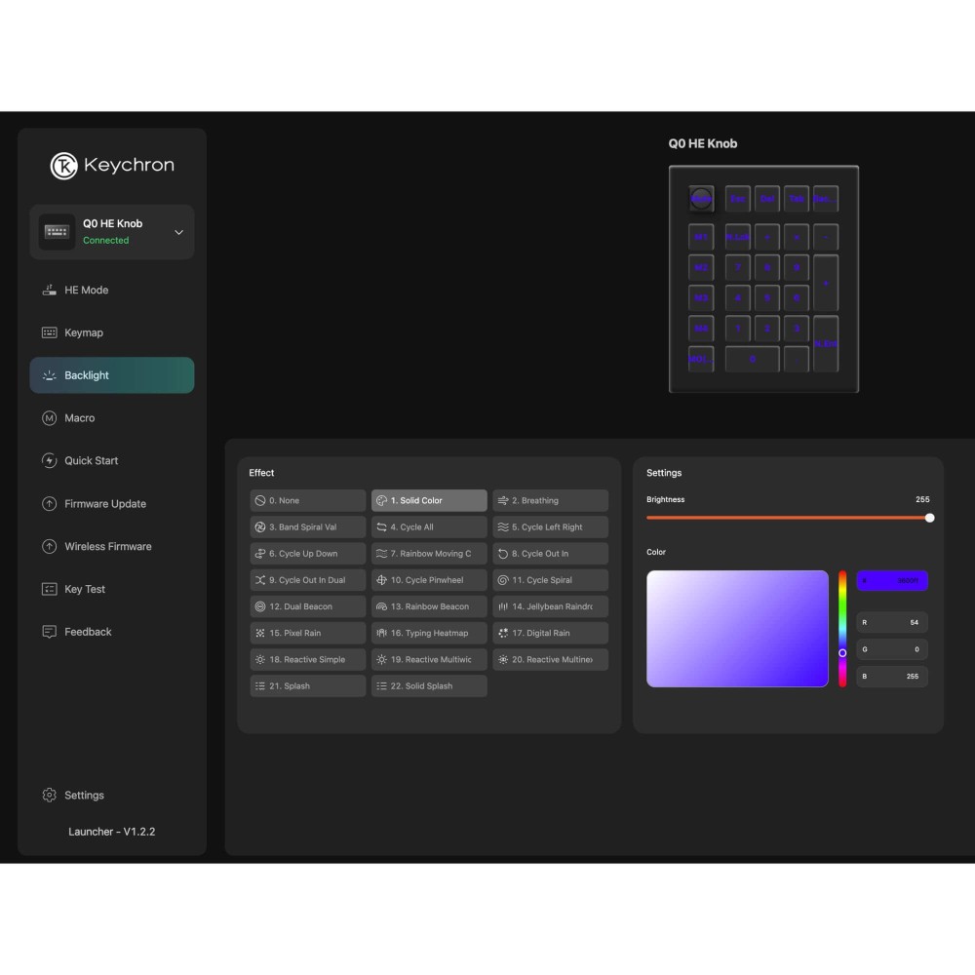This screenshot has width=975, height=975.
Task: Pick the 22. Solid Splash effect
Action: click(429, 685)
